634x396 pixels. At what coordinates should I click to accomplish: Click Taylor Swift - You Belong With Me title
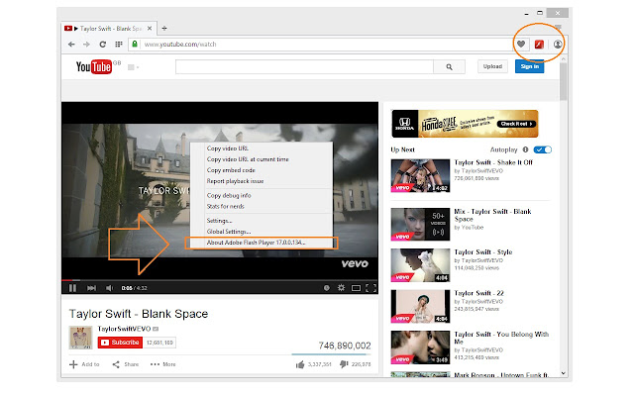click(x=501, y=338)
